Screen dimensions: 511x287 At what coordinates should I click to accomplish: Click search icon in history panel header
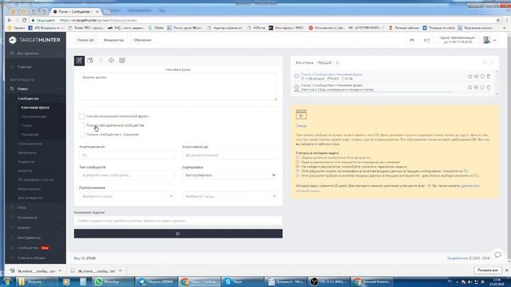pyautogui.click(x=485, y=62)
